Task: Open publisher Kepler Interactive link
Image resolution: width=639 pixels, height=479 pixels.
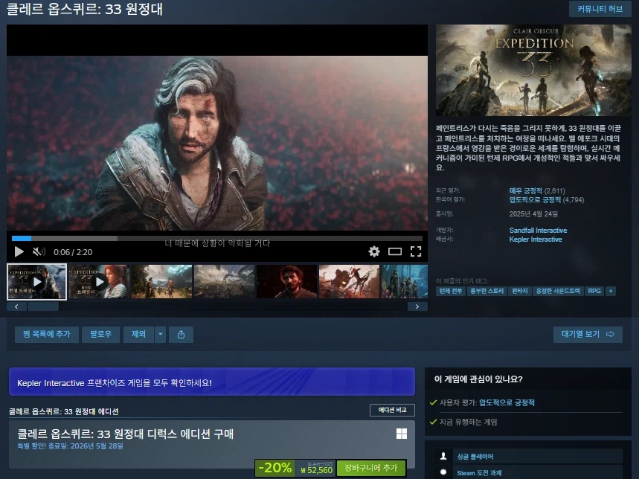Action: [x=536, y=239]
